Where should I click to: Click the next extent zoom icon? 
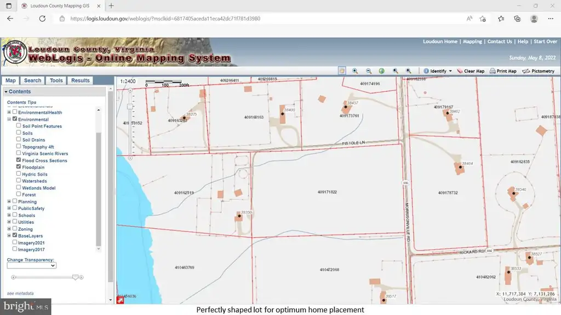tap(409, 71)
